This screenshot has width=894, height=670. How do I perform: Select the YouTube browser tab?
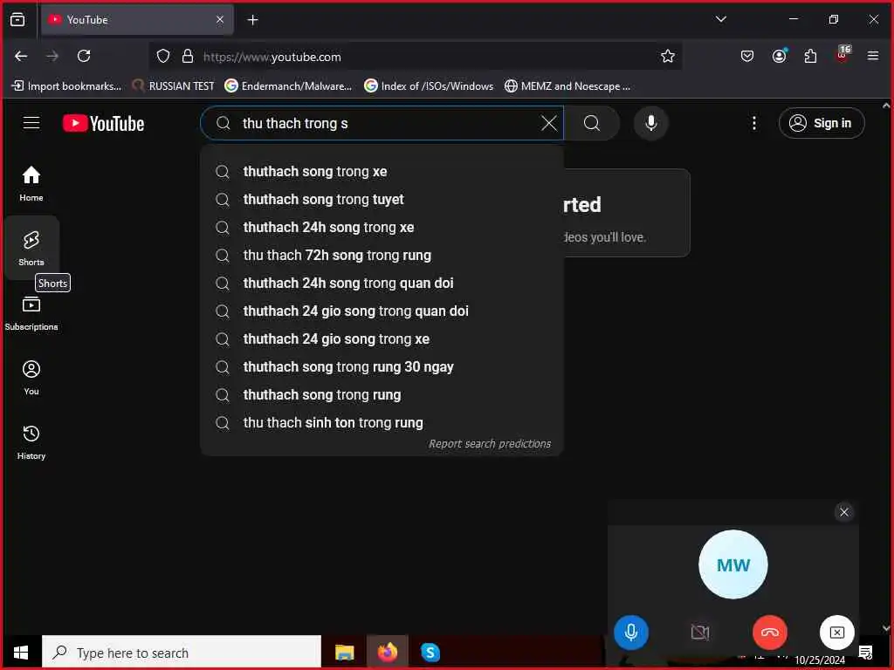(137, 20)
